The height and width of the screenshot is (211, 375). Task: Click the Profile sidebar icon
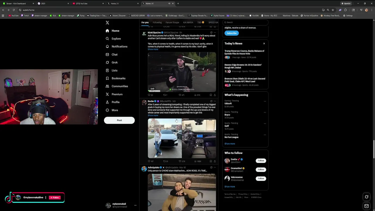pos(107,102)
